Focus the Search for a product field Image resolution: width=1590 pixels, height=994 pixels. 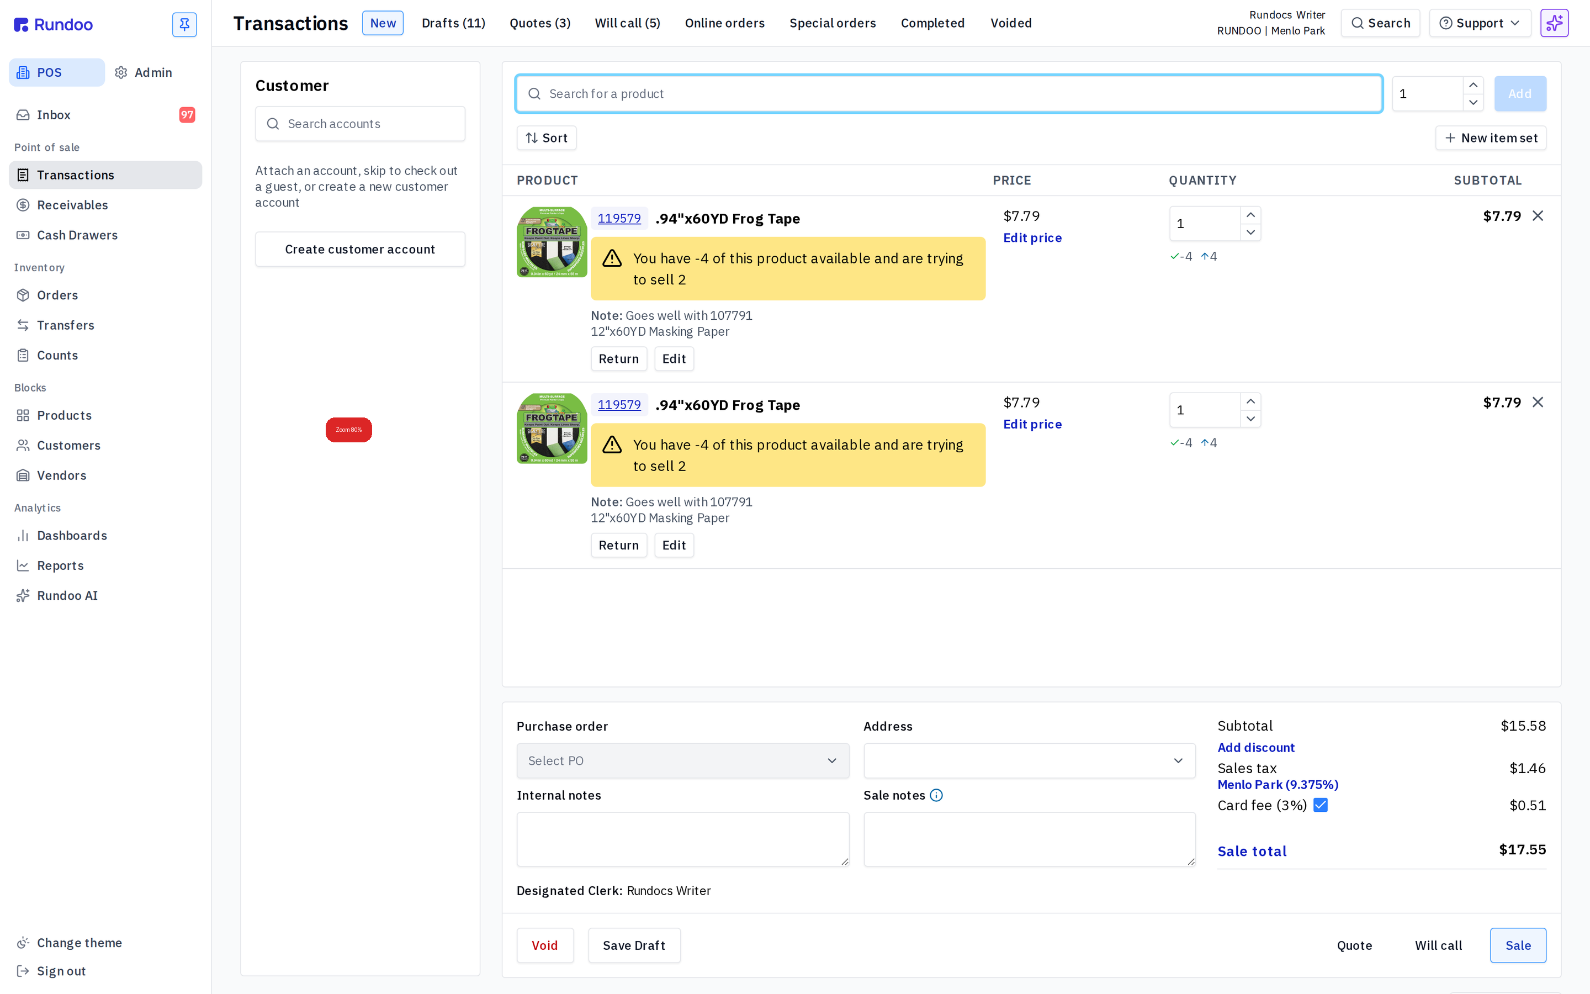(950, 94)
